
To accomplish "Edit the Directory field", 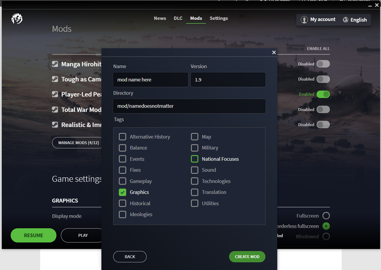I will (189, 106).
